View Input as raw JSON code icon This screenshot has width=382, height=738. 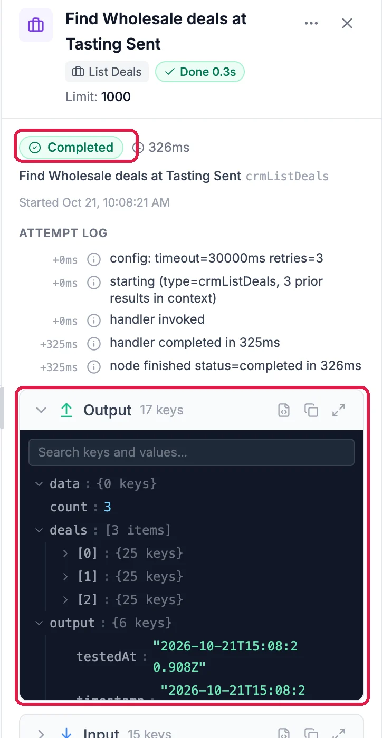point(284,733)
